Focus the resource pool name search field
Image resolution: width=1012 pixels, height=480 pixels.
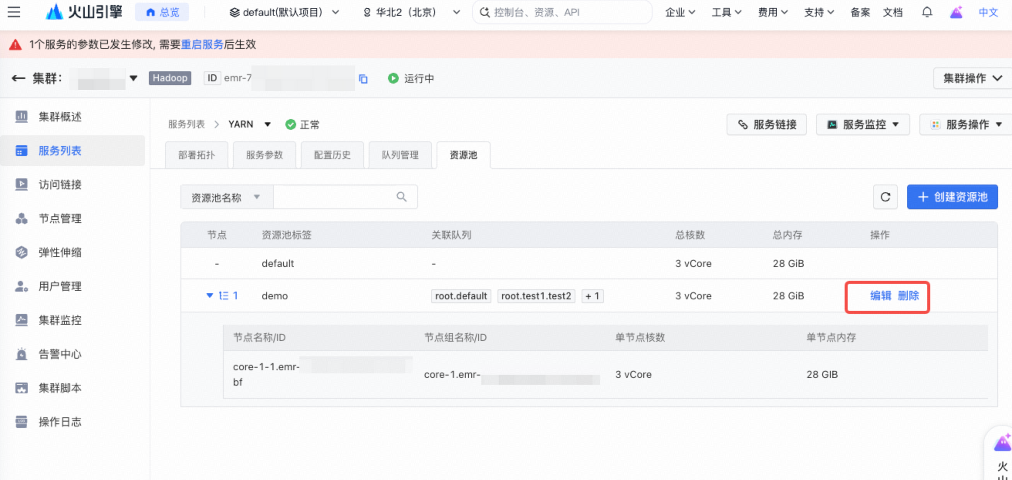tap(334, 197)
